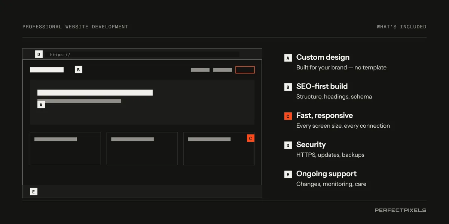Select the first gray nav item placeholder
The width and height of the screenshot is (449, 224).
click(x=200, y=70)
